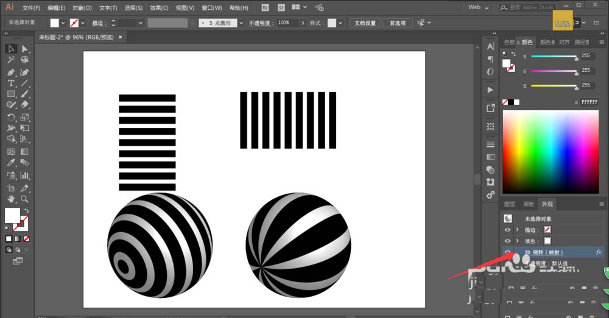Switch to the 图层 panel tab
Screen dimensions: 609x318
coord(509,204)
